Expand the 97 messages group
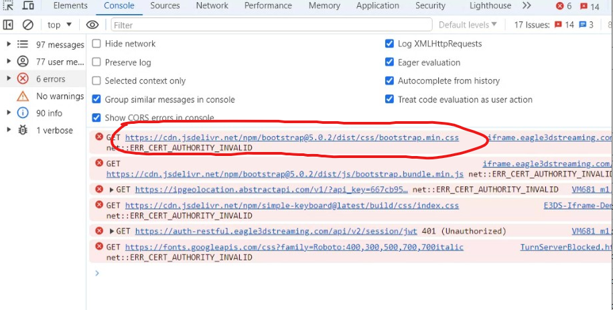Image resolution: width=613 pixels, height=310 pixels. [x=9, y=44]
